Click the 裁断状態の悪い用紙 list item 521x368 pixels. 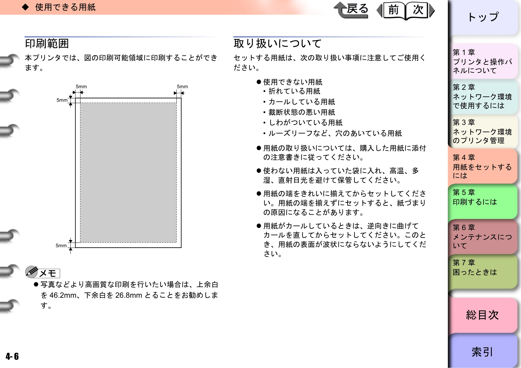[x=302, y=112]
